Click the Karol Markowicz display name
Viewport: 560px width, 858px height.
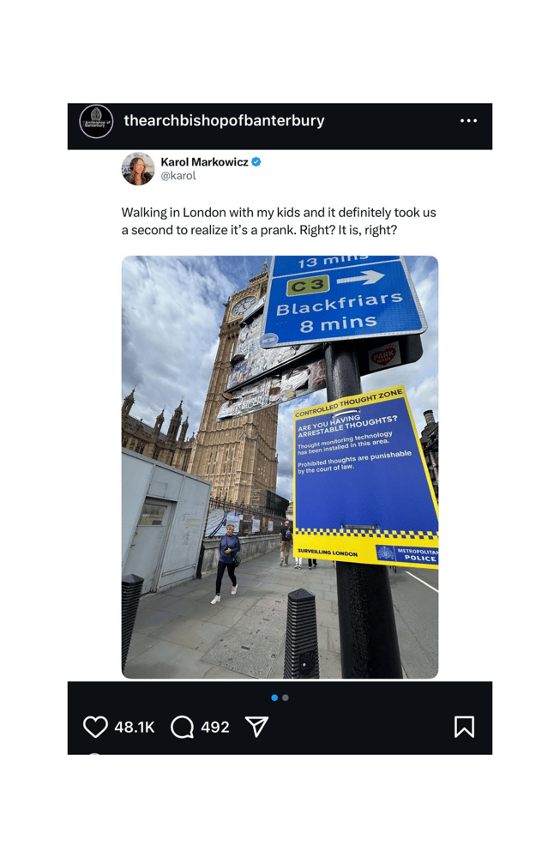(x=204, y=162)
